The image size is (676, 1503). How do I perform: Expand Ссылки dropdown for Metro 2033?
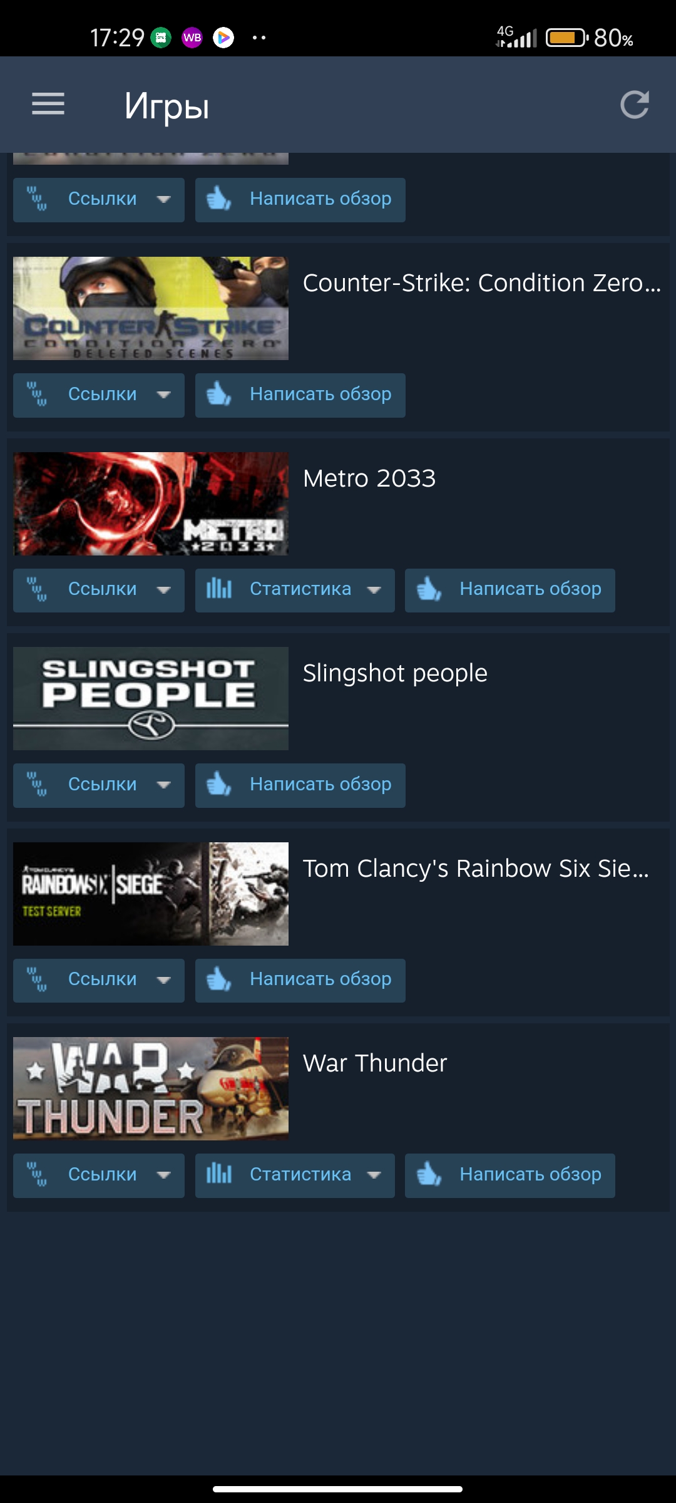(x=99, y=590)
